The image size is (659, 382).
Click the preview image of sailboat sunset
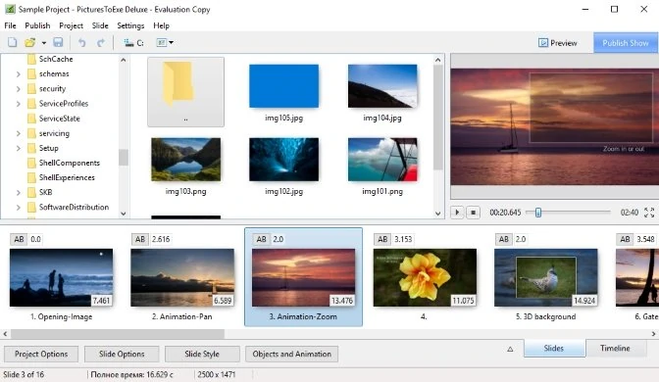(554, 126)
